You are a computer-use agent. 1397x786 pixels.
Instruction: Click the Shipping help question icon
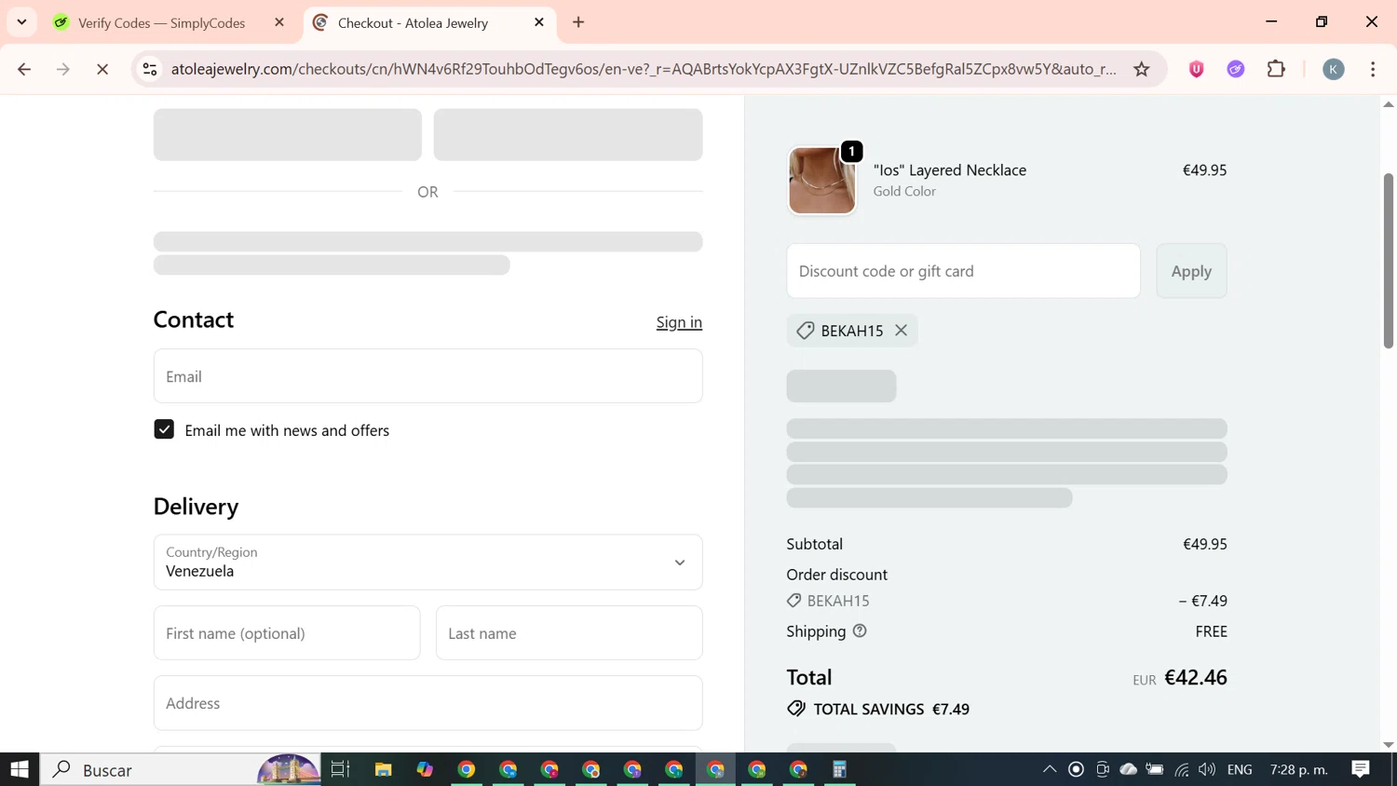tap(860, 631)
